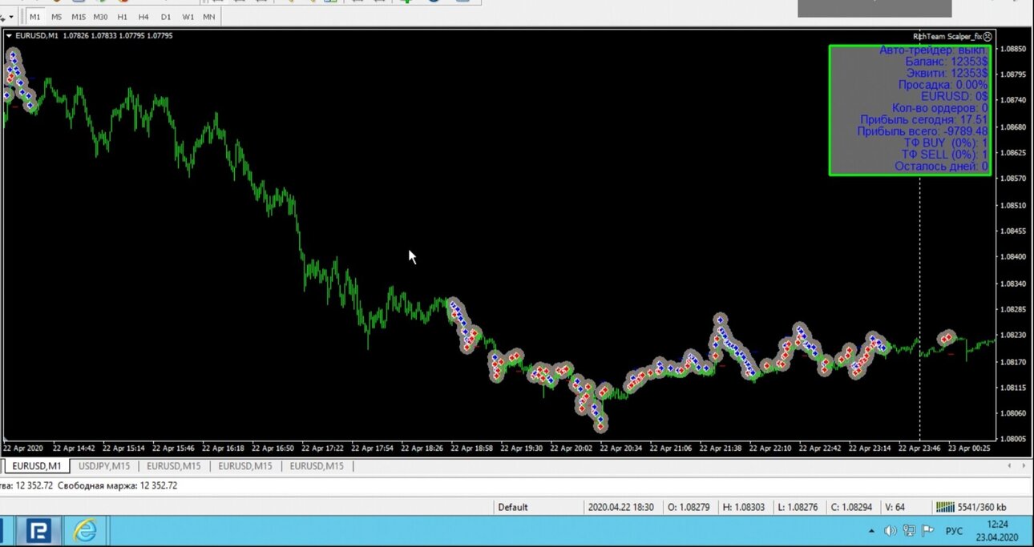Open the volume speaker tray icon
1034x547 pixels.
[x=890, y=531]
